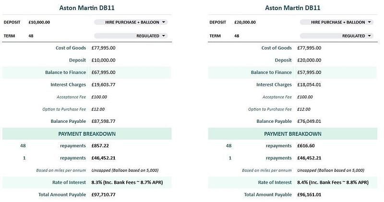384x202 pixels.
Task: Click right Total Amount Payable £96,161.01
Action: click(x=310, y=195)
